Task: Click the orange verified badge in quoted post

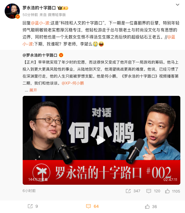Action: pos(61,55)
